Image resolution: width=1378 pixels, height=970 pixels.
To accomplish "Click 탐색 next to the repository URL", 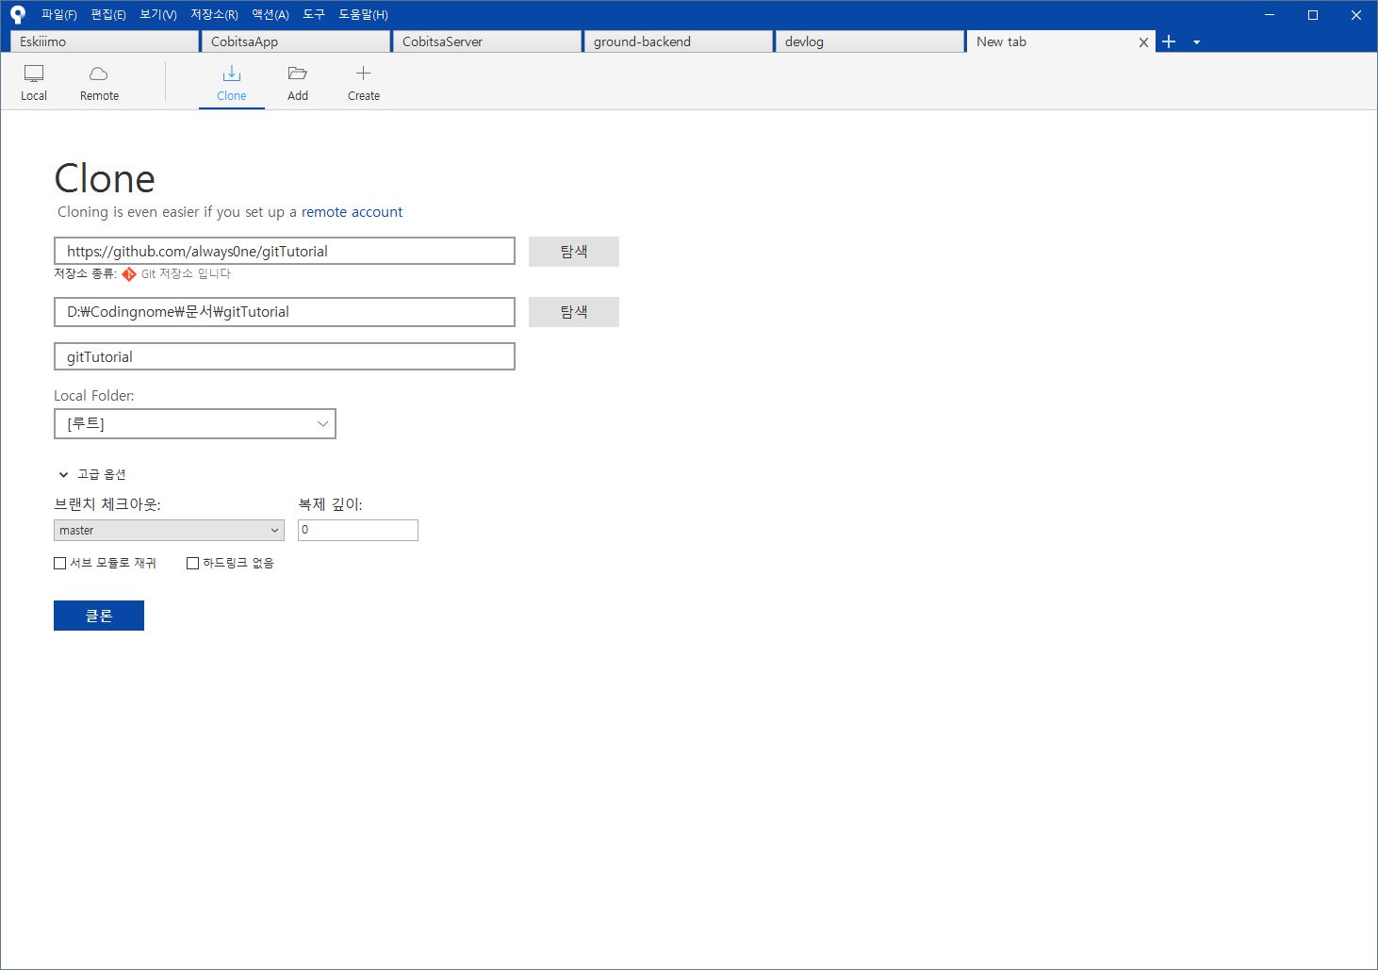I will (x=574, y=252).
